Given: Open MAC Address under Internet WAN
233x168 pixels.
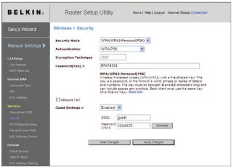Looking at the screenshot, I should 18,97.
